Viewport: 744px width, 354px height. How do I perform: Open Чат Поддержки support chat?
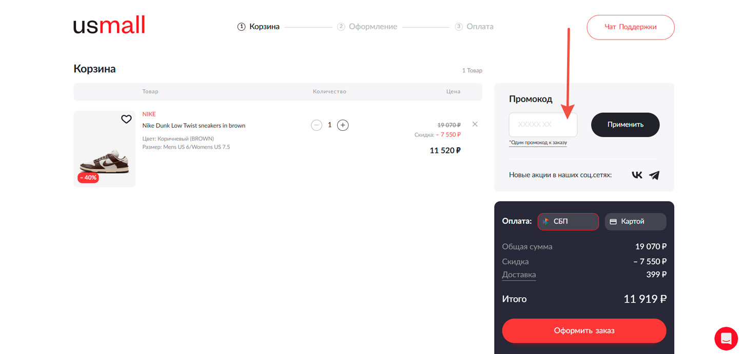point(631,27)
